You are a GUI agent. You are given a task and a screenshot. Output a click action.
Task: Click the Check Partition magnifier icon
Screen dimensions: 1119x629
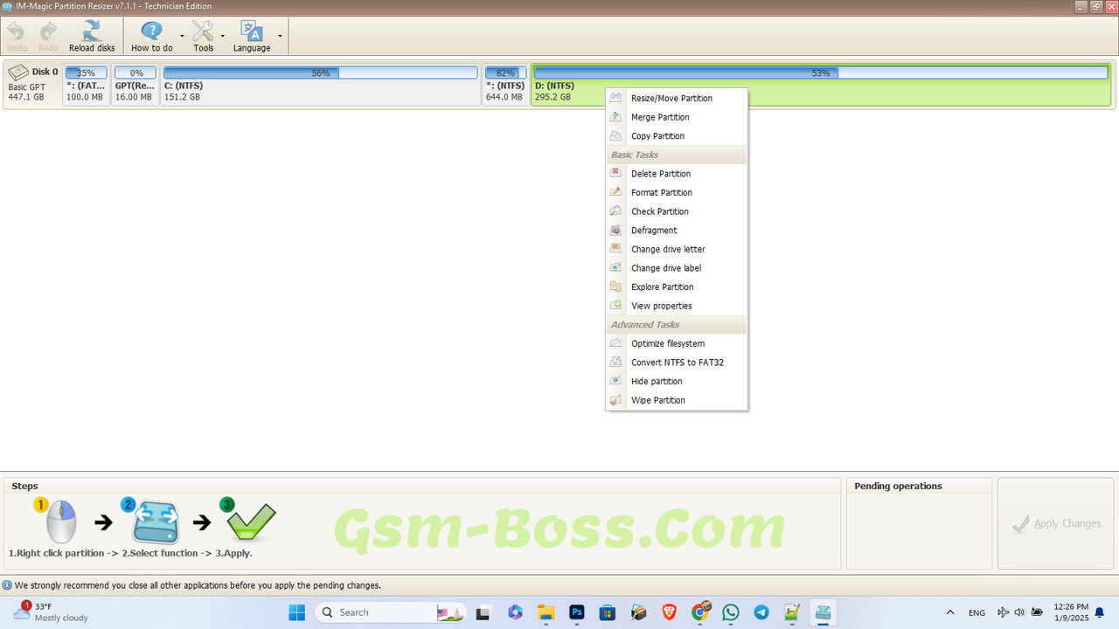coord(615,211)
